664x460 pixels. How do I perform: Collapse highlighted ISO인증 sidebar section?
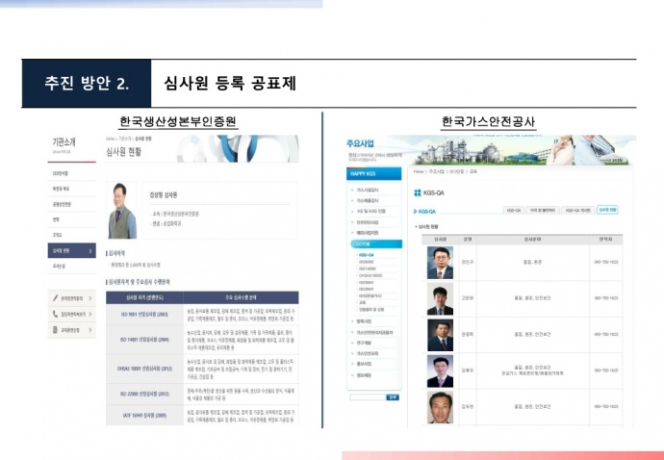tap(376, 244)
